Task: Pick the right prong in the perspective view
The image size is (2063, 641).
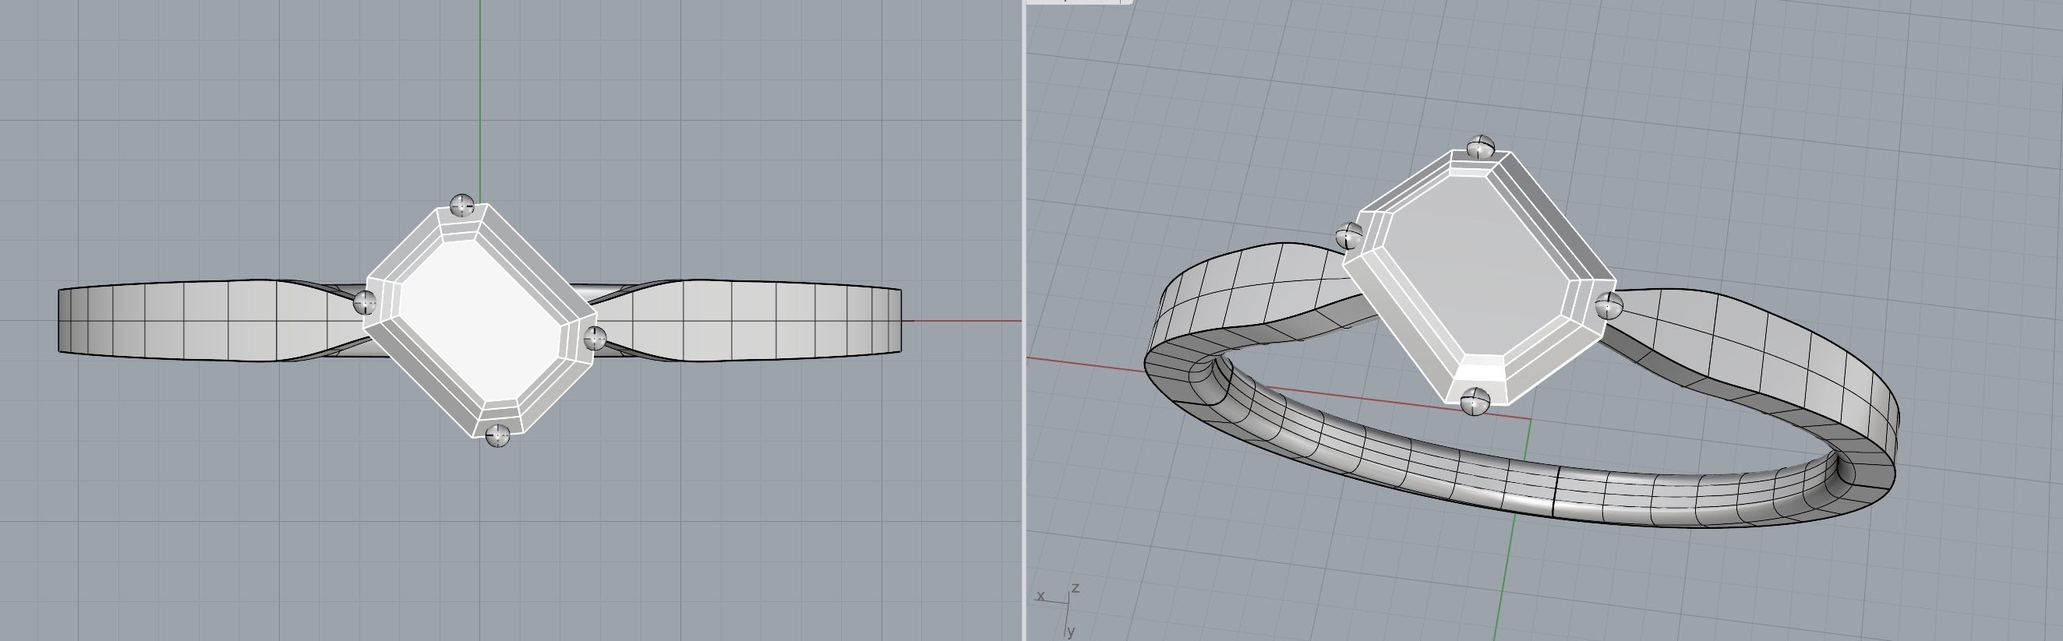Action: tap(1609, 305)
